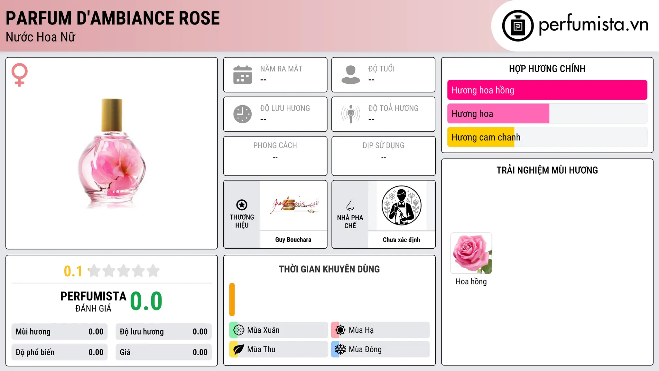The height and width of the screenshot is (371, 659).
Task: Click the green 0.0 Perfumista rating
Action: (146, 301)
